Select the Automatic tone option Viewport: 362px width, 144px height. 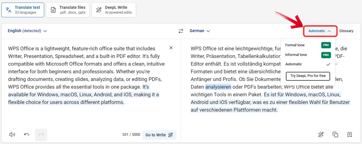308,64
